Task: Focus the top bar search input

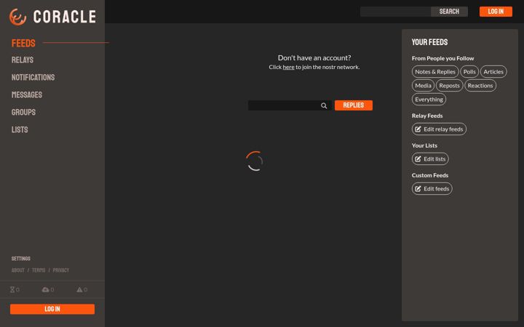Action: point(395,12)
